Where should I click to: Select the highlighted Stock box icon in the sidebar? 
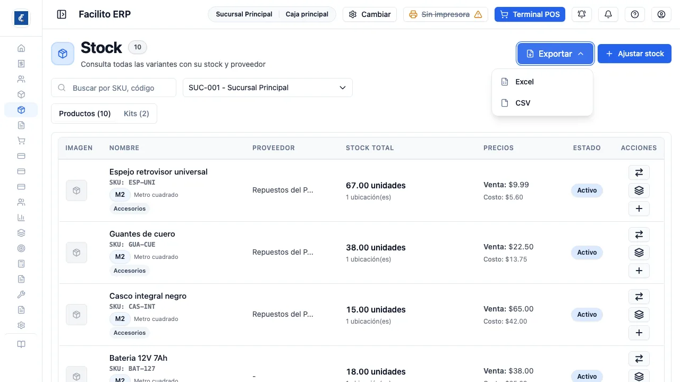[21, 110]
